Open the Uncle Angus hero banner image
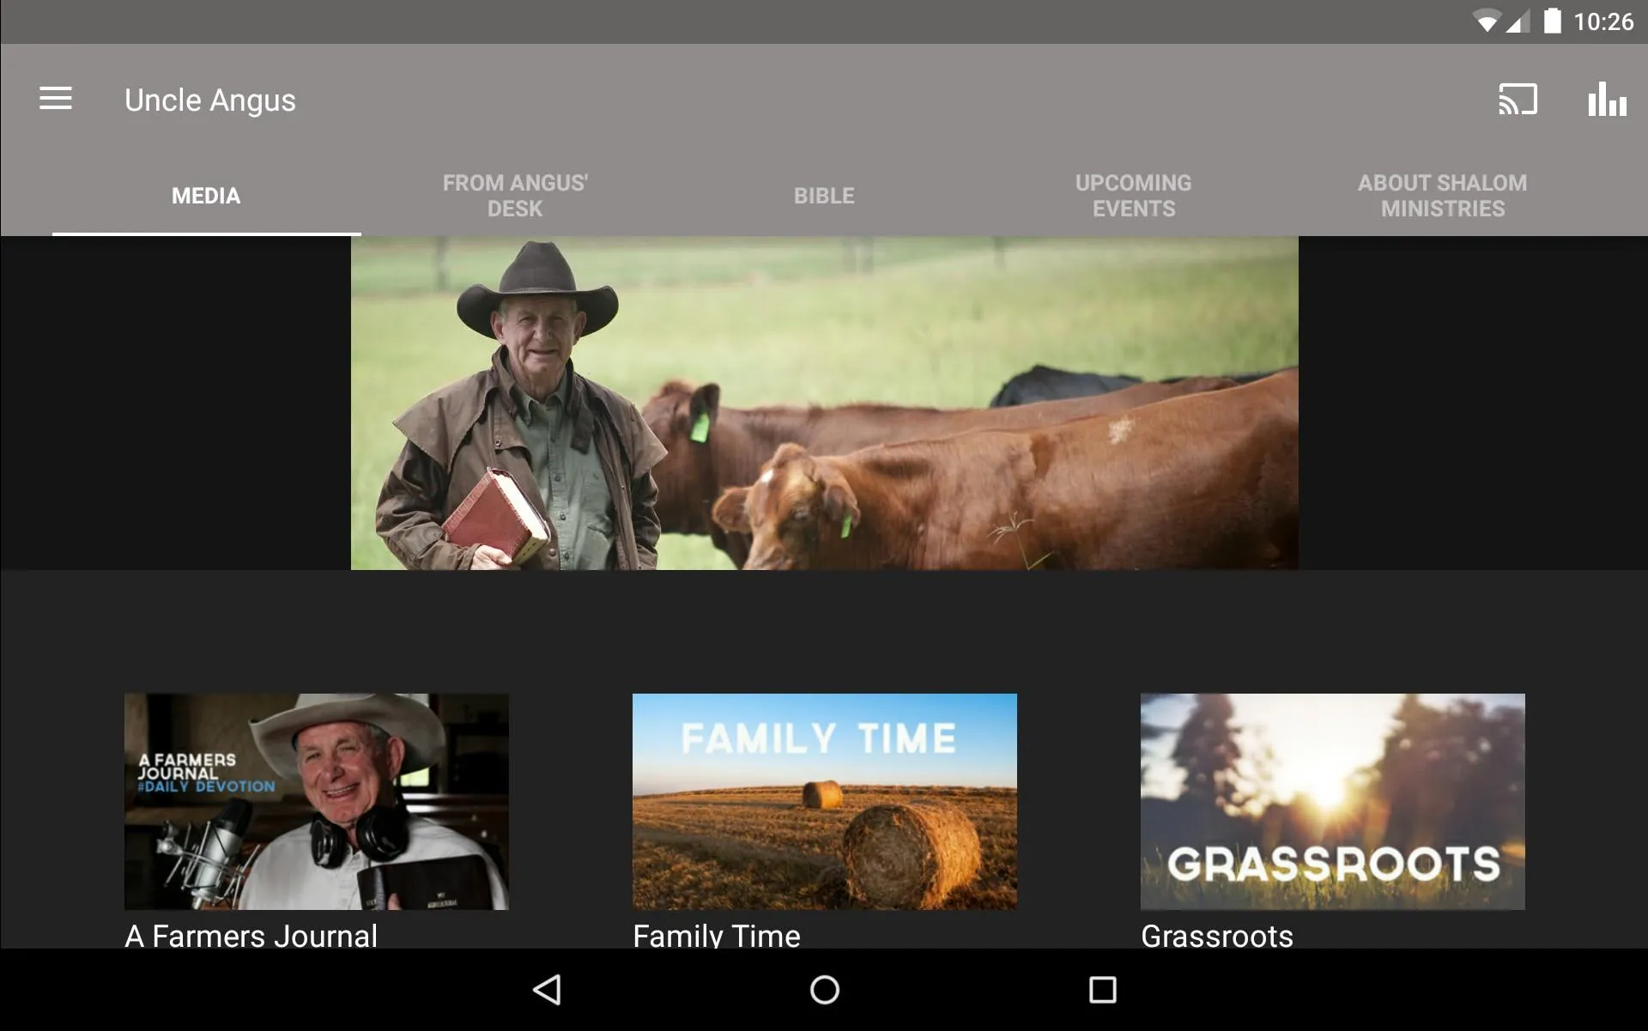The image size is (1648, 1031). click(824, 403)
